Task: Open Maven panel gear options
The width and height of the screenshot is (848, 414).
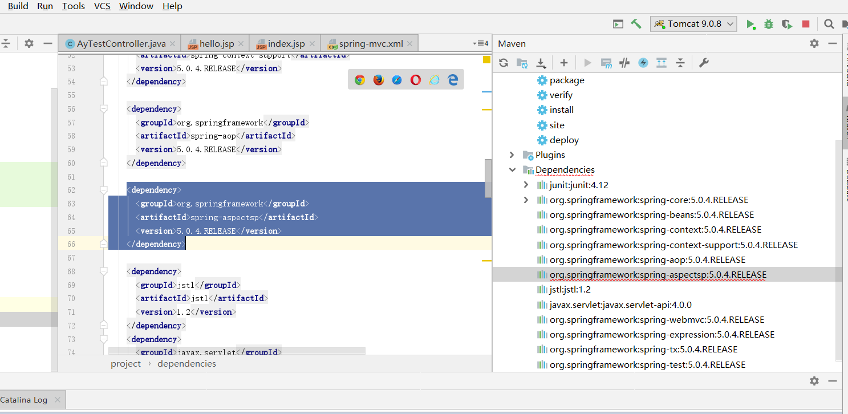Action: [x=814, y=43]
